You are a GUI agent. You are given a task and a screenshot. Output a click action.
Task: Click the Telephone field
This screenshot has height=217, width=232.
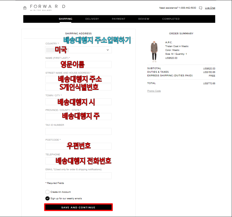[78, 161]
